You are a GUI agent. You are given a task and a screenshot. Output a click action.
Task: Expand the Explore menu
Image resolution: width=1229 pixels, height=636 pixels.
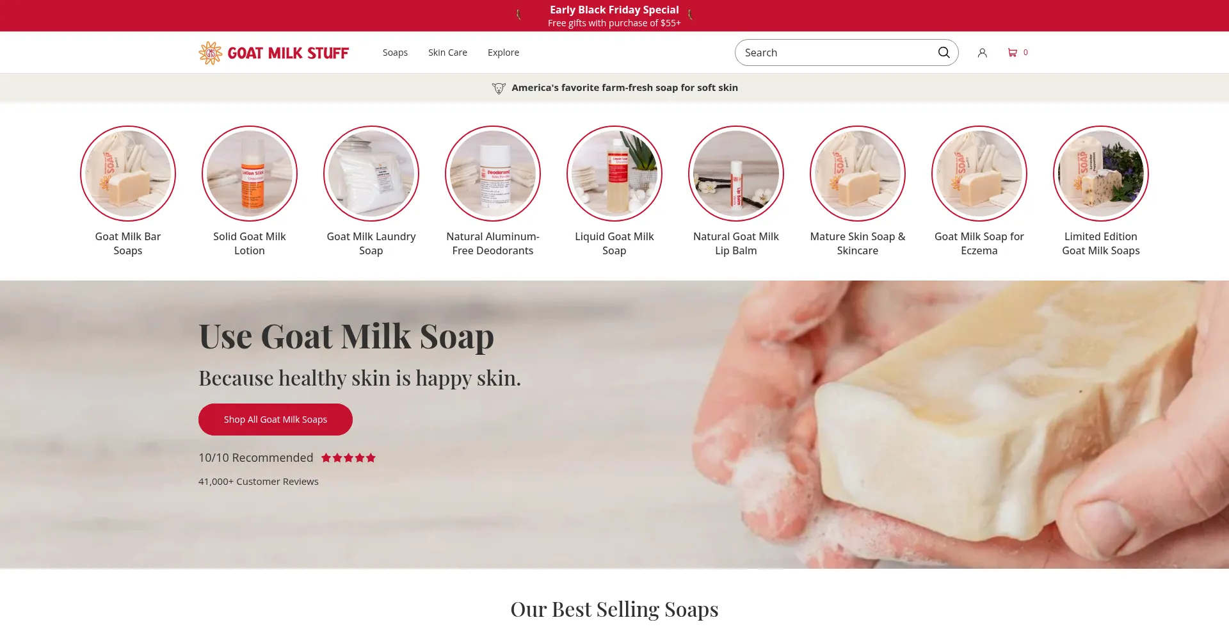[x=503, y=53]
